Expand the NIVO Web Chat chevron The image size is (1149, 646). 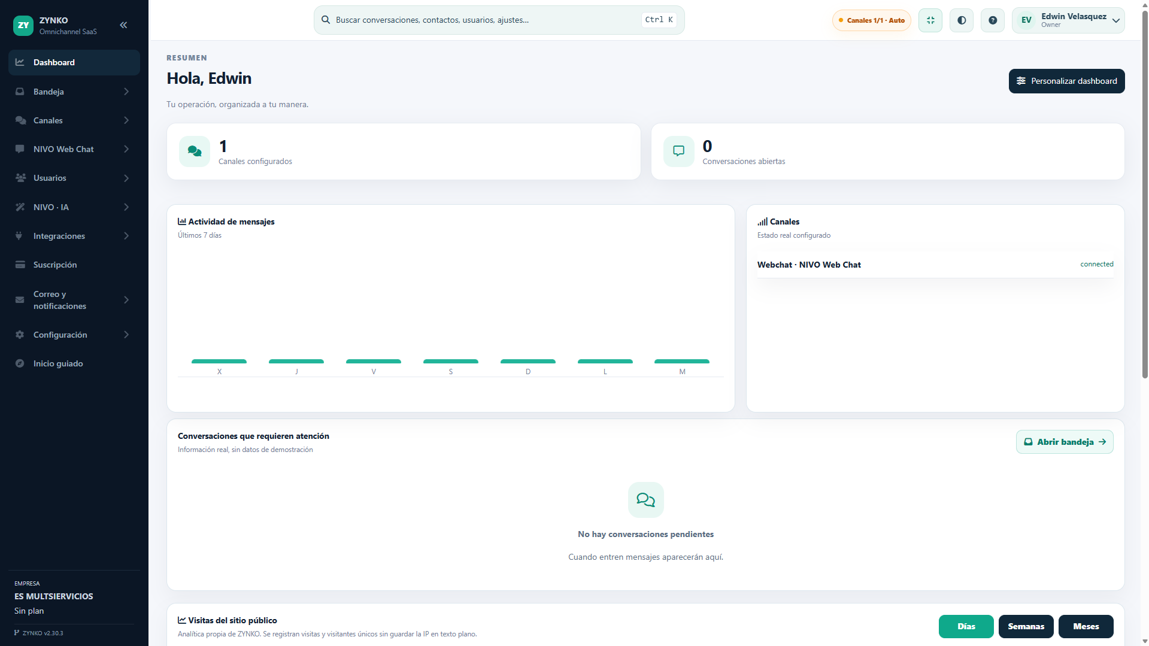126,149
